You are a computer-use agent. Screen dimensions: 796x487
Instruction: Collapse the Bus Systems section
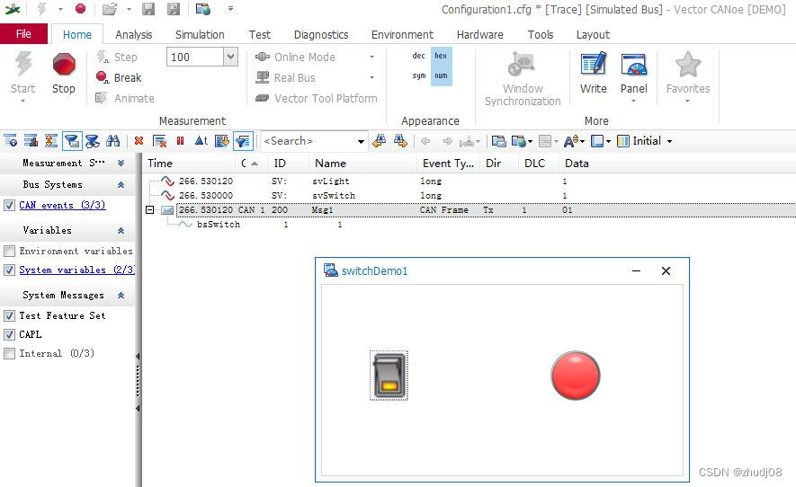(121, 185)
